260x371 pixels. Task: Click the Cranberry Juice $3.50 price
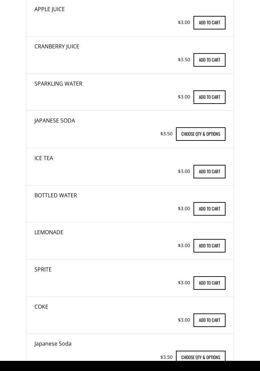184,60
